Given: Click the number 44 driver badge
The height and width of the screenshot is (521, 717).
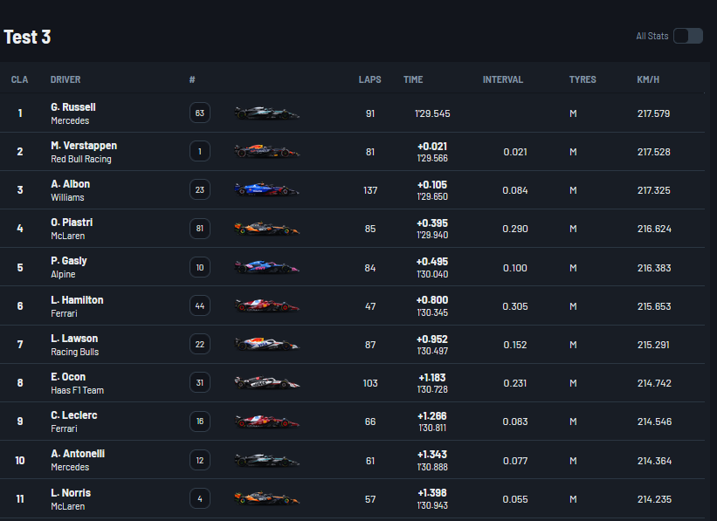Looking at the screenshot, I should (200, 306).
